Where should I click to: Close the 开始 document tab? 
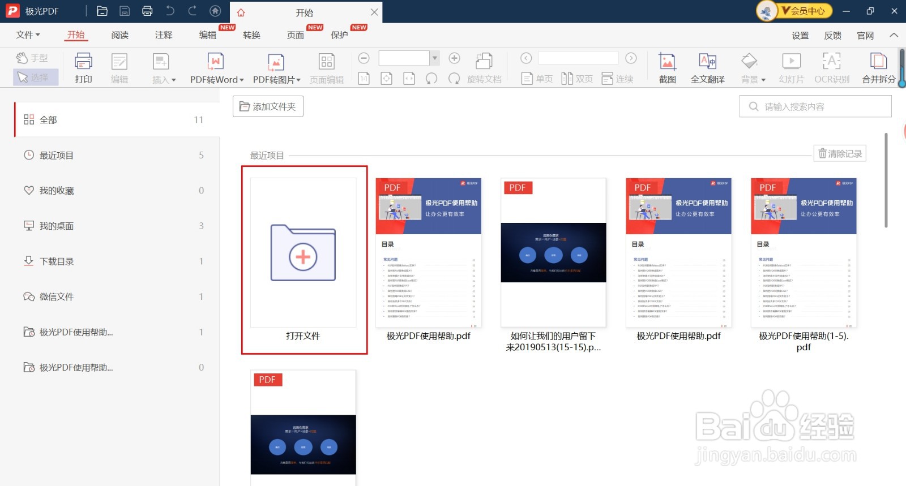click(x=374, y=12)
